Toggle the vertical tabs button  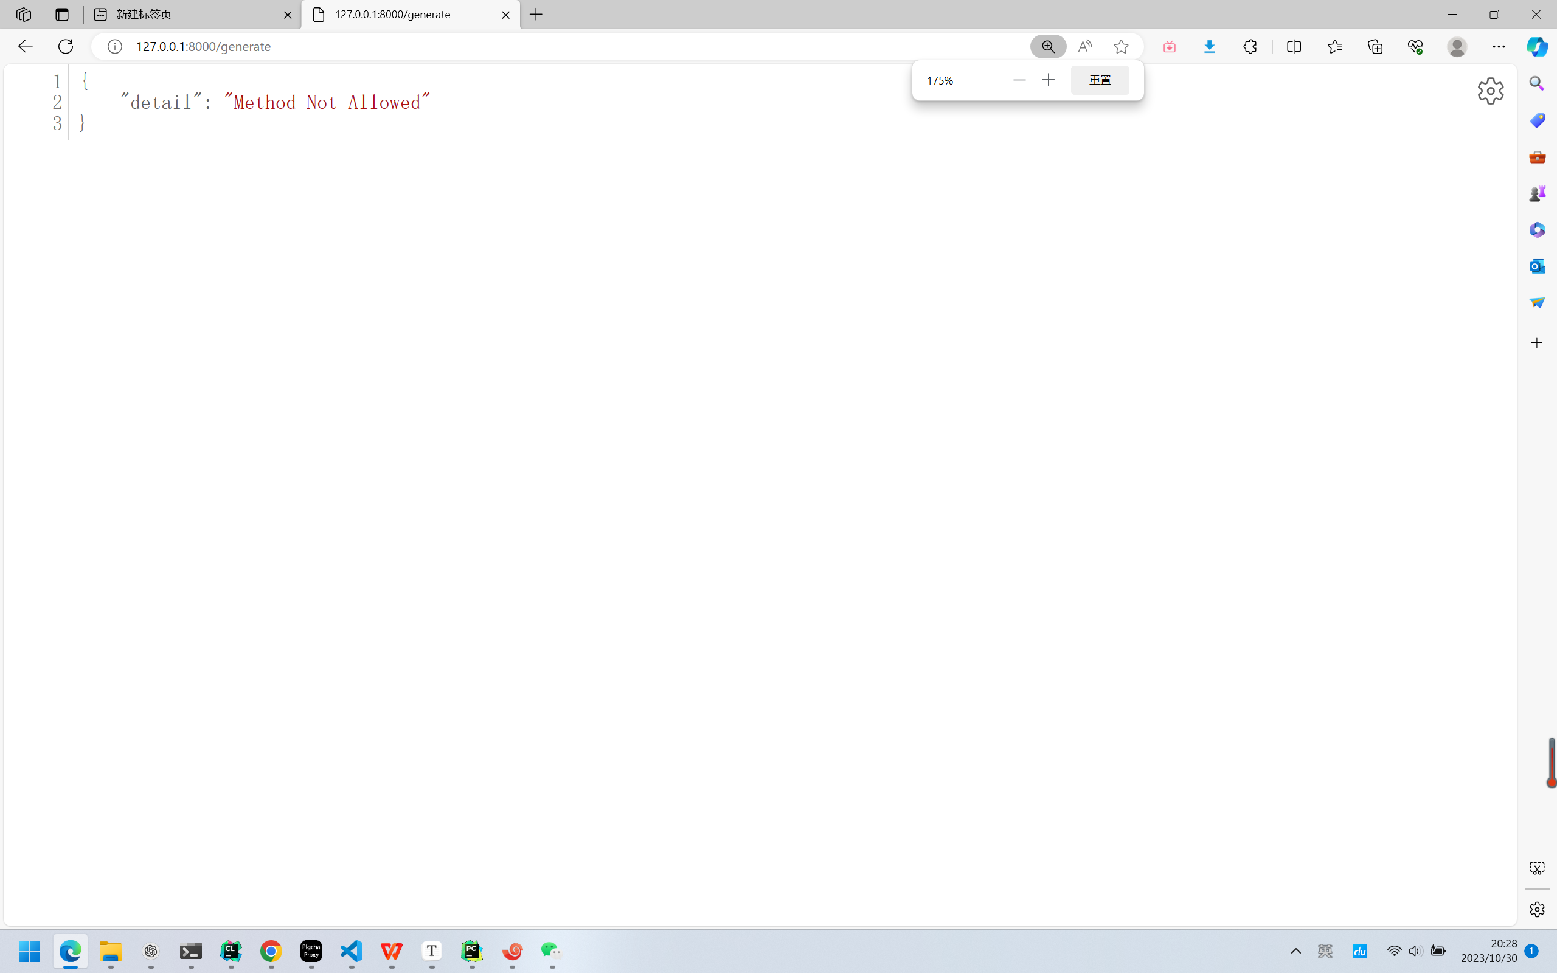point(62,14)
